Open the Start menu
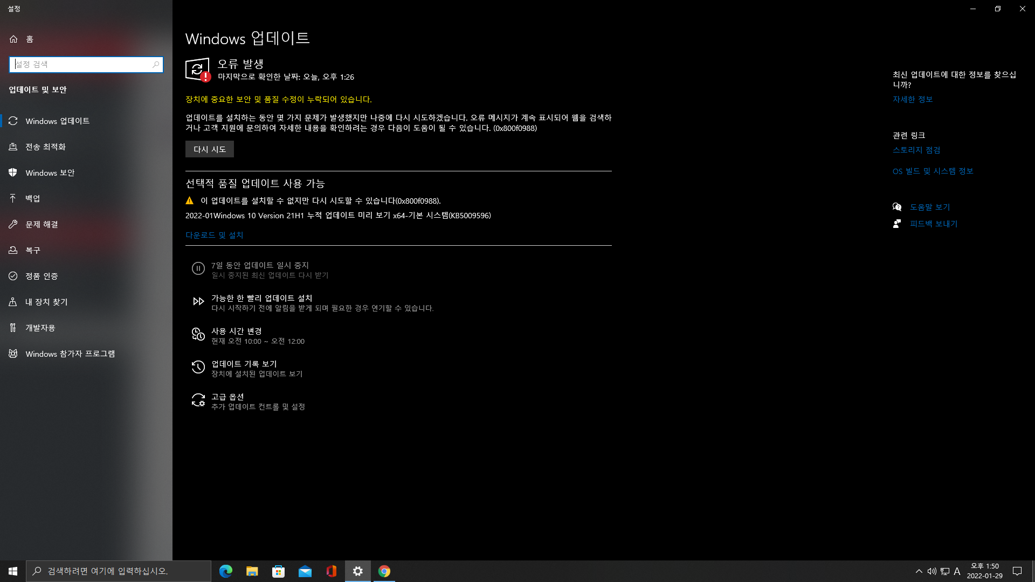Screen dimensions: 1035x582 pyautogui.click(x=13, y=571)
